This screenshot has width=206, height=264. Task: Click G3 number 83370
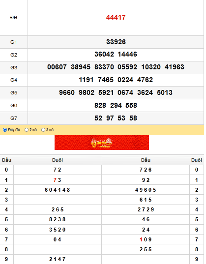(x=104, y=67)
